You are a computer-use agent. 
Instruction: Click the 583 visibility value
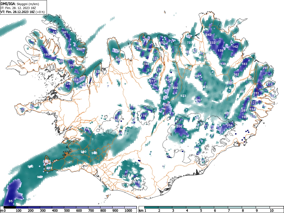pos(231,83)
